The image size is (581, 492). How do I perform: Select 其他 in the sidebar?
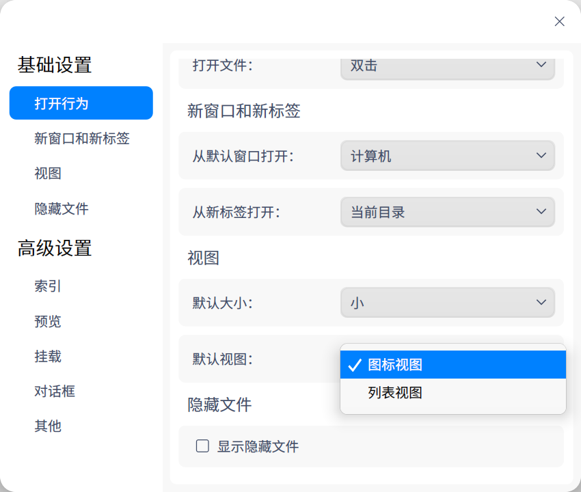click(x=48, y=426)
